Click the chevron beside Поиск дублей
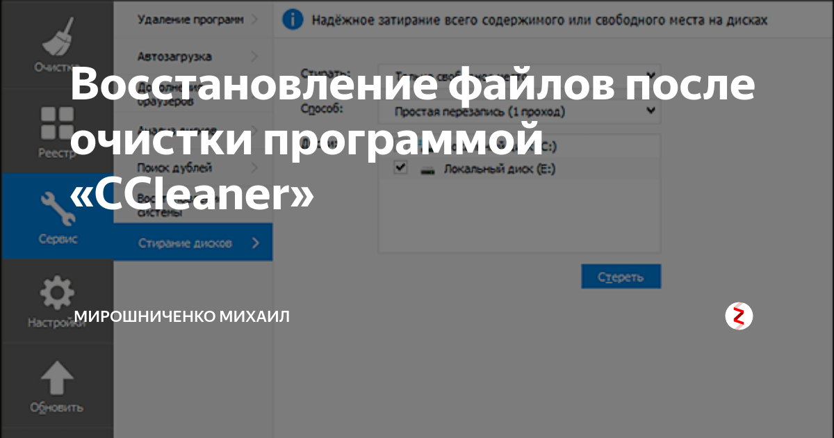Screen dimensions: 834x438 coord(255,168)
